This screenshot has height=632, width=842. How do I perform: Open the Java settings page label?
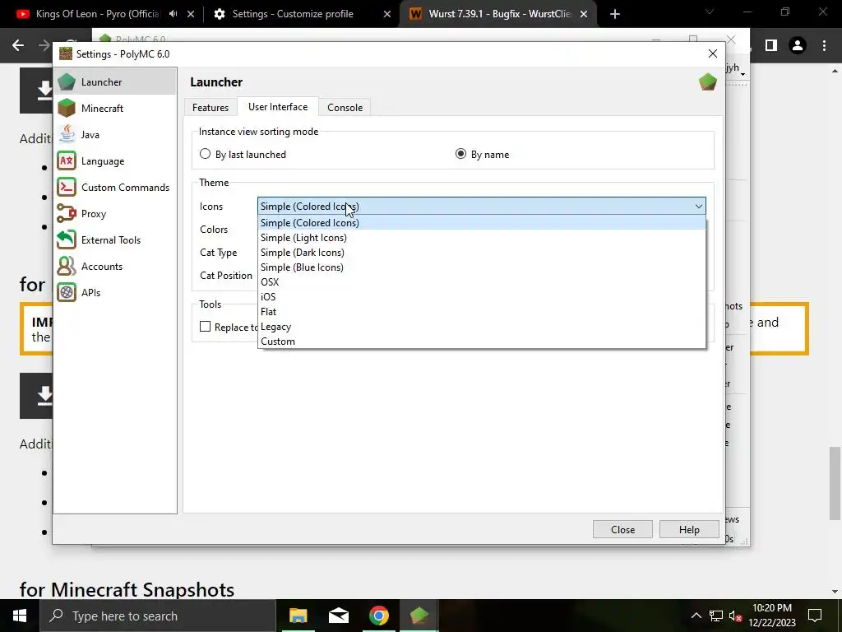point(90,134)
